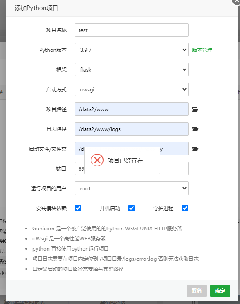Click the 启动方式 label

coord(56,90)
